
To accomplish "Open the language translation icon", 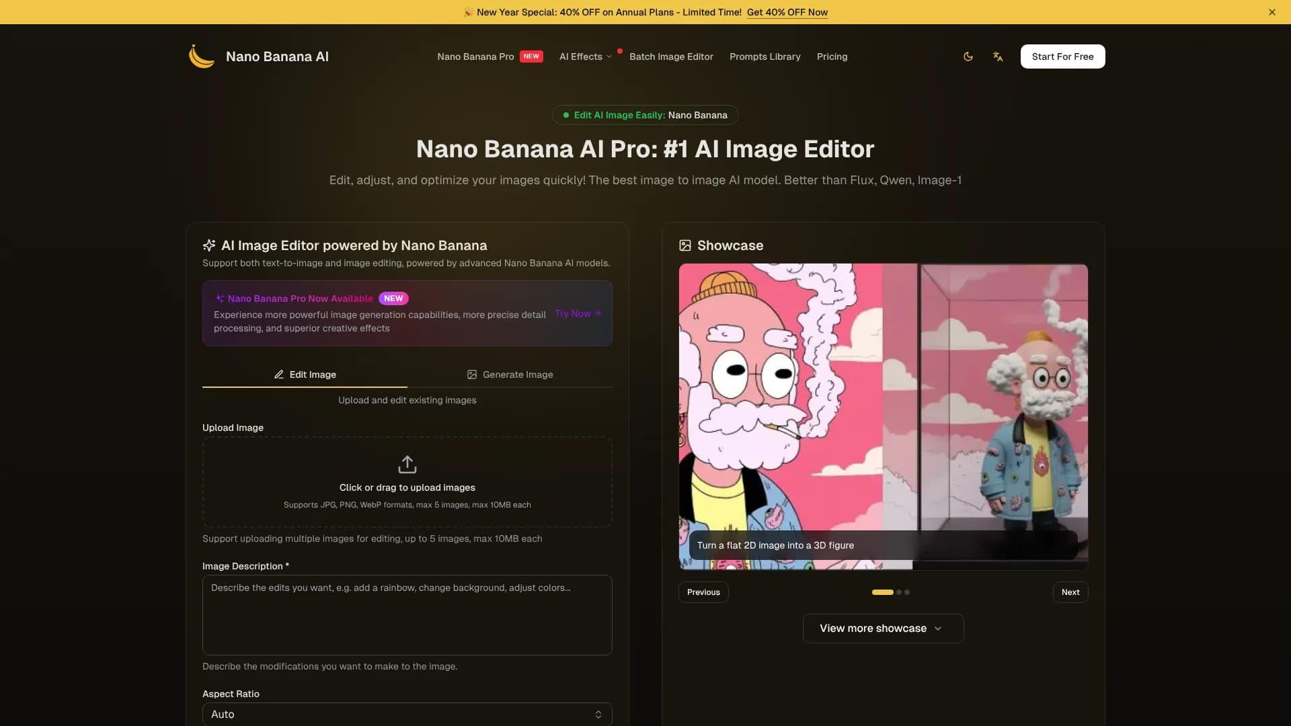I will tap(997, 56).
